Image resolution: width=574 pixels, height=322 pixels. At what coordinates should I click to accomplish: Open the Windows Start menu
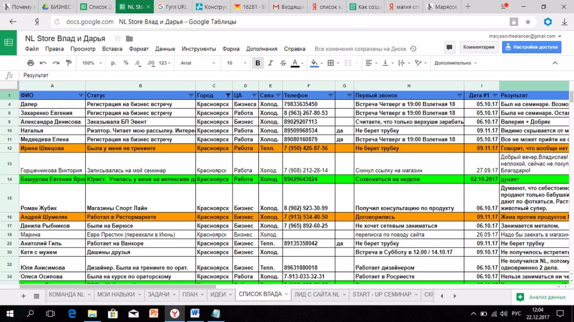coord(9,313)
